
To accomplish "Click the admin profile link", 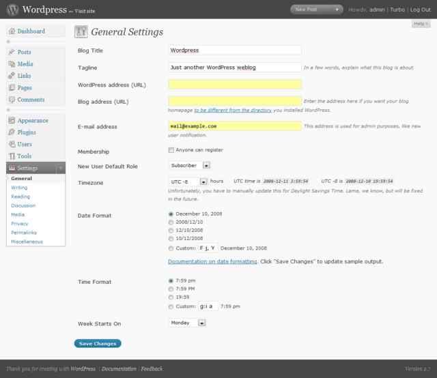I will (x=377, y=10).
